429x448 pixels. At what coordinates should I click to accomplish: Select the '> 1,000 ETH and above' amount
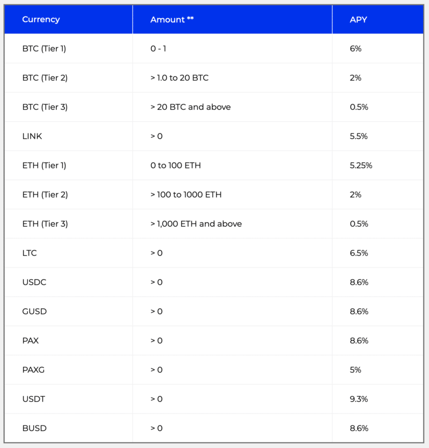pos(196,223)
